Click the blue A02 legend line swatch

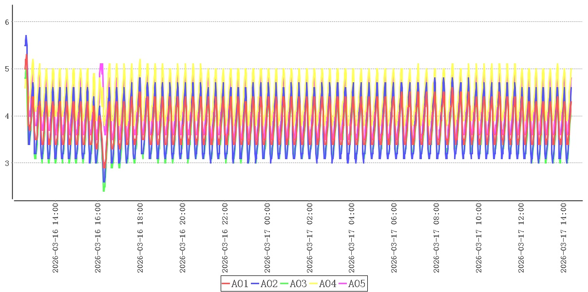tap(255, 284)
